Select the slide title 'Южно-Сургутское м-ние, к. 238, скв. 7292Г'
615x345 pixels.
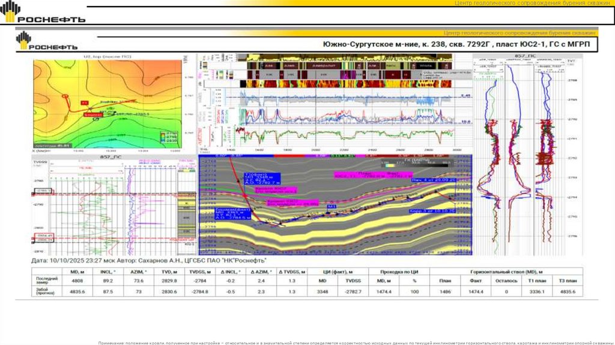tap(406, 44)
